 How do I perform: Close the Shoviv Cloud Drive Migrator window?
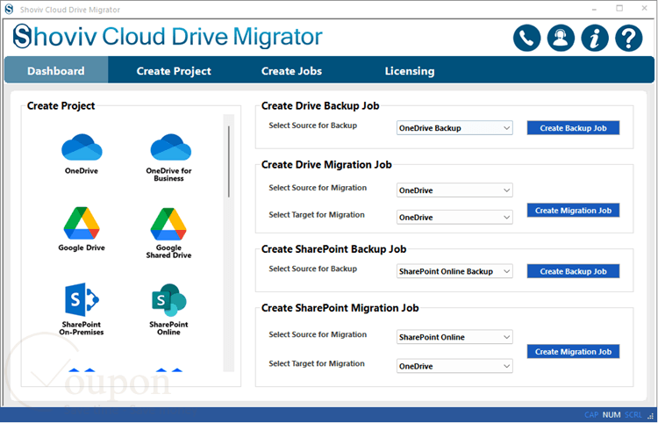coord(644,9)
